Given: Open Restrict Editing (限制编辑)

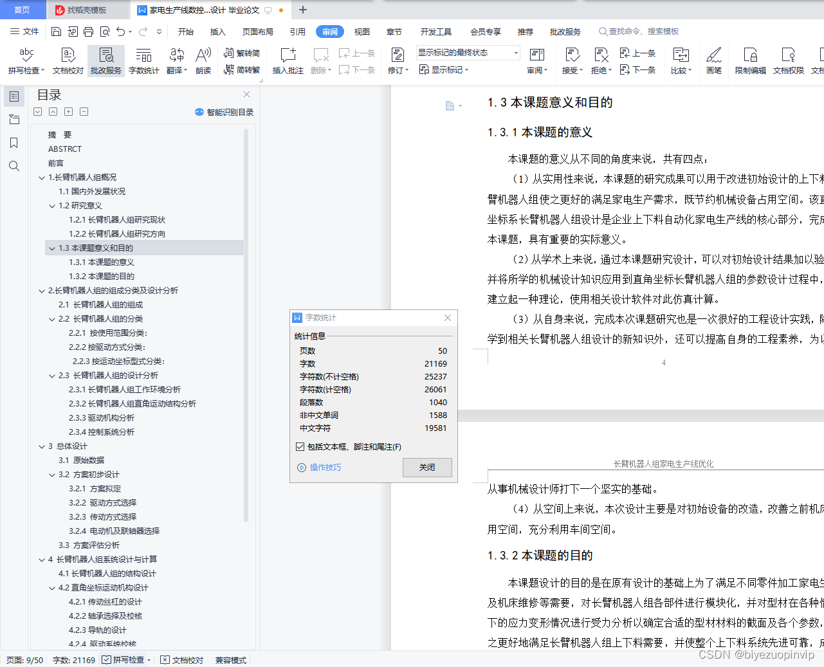Looking at the screenshot, I should [x=751, y=61].
